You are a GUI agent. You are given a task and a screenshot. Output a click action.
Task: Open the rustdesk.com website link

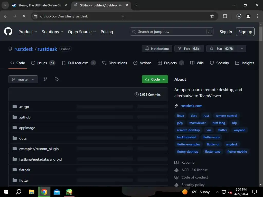coord(191,106)
